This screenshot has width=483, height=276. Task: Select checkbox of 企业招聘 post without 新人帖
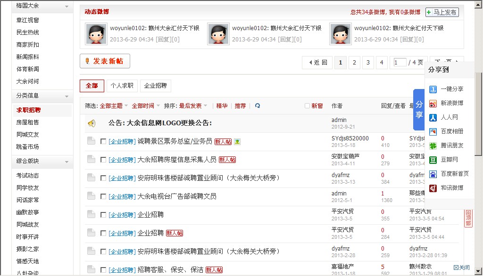(x=103, y=215)
